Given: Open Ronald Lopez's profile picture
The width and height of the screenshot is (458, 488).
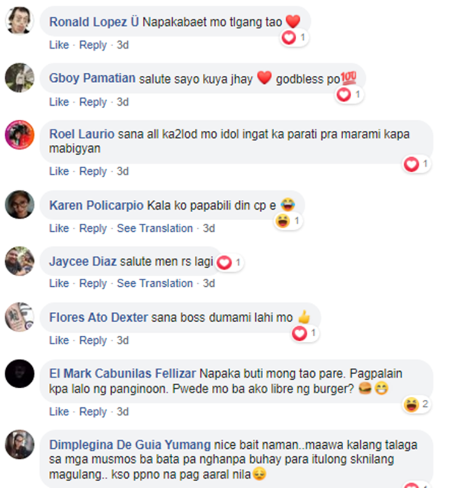Looking at the screenshot, I should tap(20, 21).
